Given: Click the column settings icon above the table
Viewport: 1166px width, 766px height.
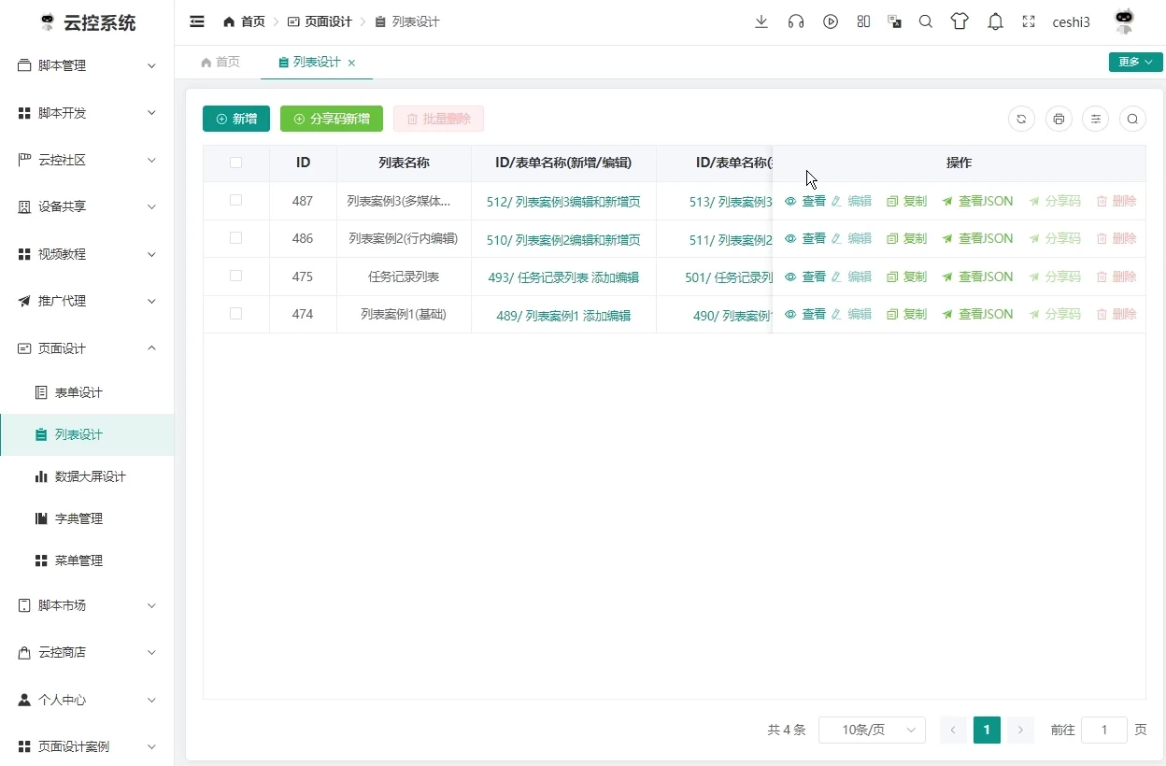Looking at the screenshot, I should (1096, 119).
